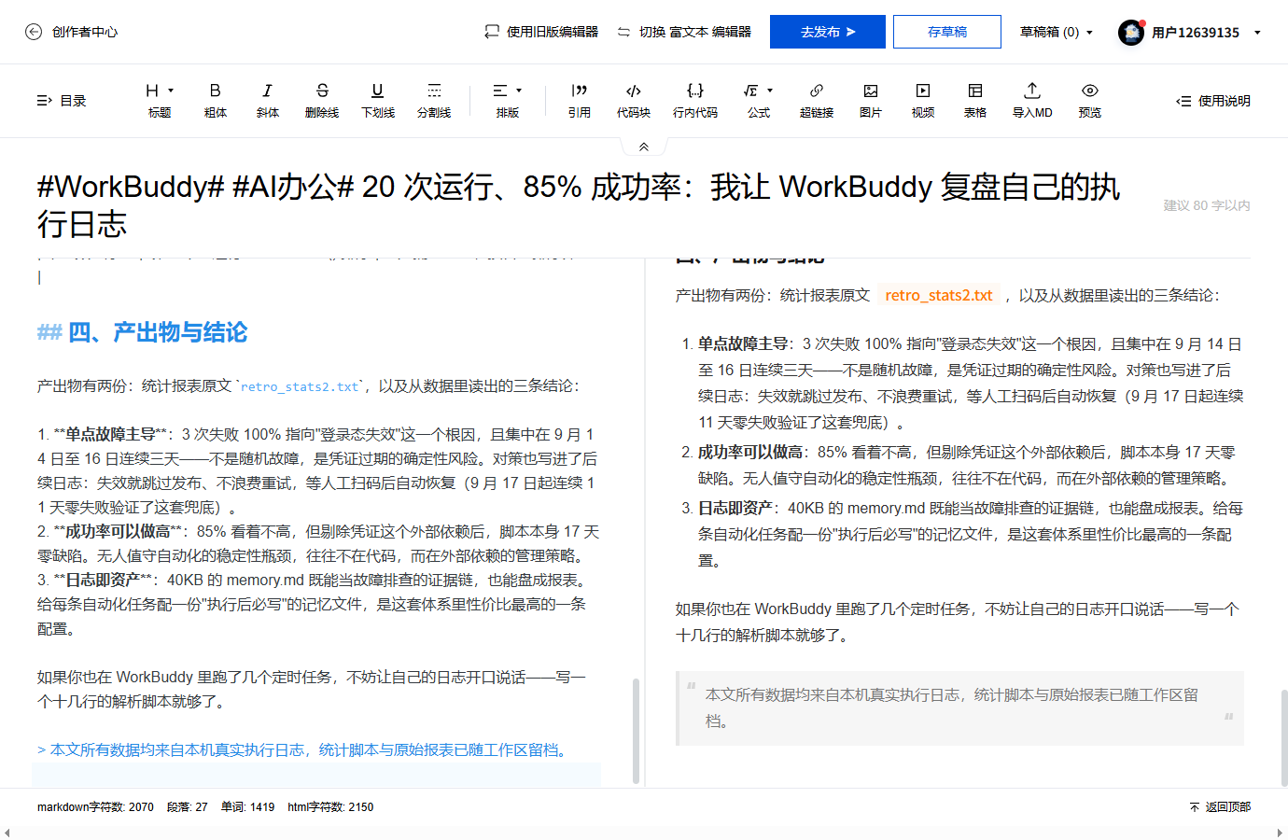The width and height of the screenshot is (1288, 840).
Task: Click 返回顶部 back to top
Action: pos(1220,807)
